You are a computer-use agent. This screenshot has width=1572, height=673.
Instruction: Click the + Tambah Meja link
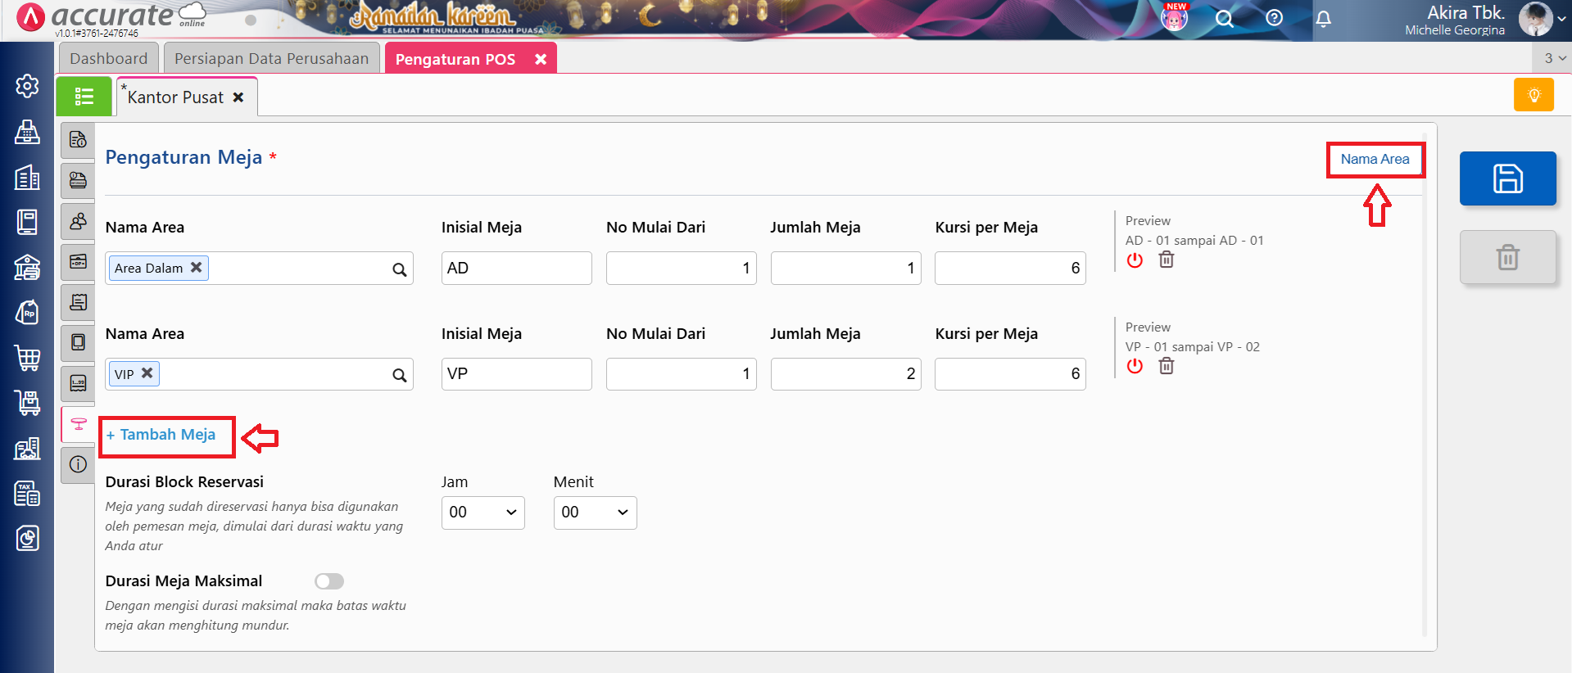point(161,435)
